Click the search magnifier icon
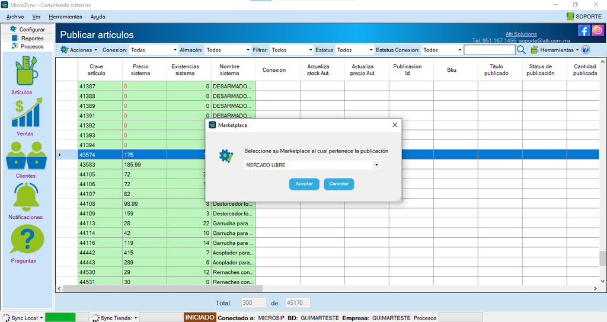The image size is (607, 322). pos(521,50)
